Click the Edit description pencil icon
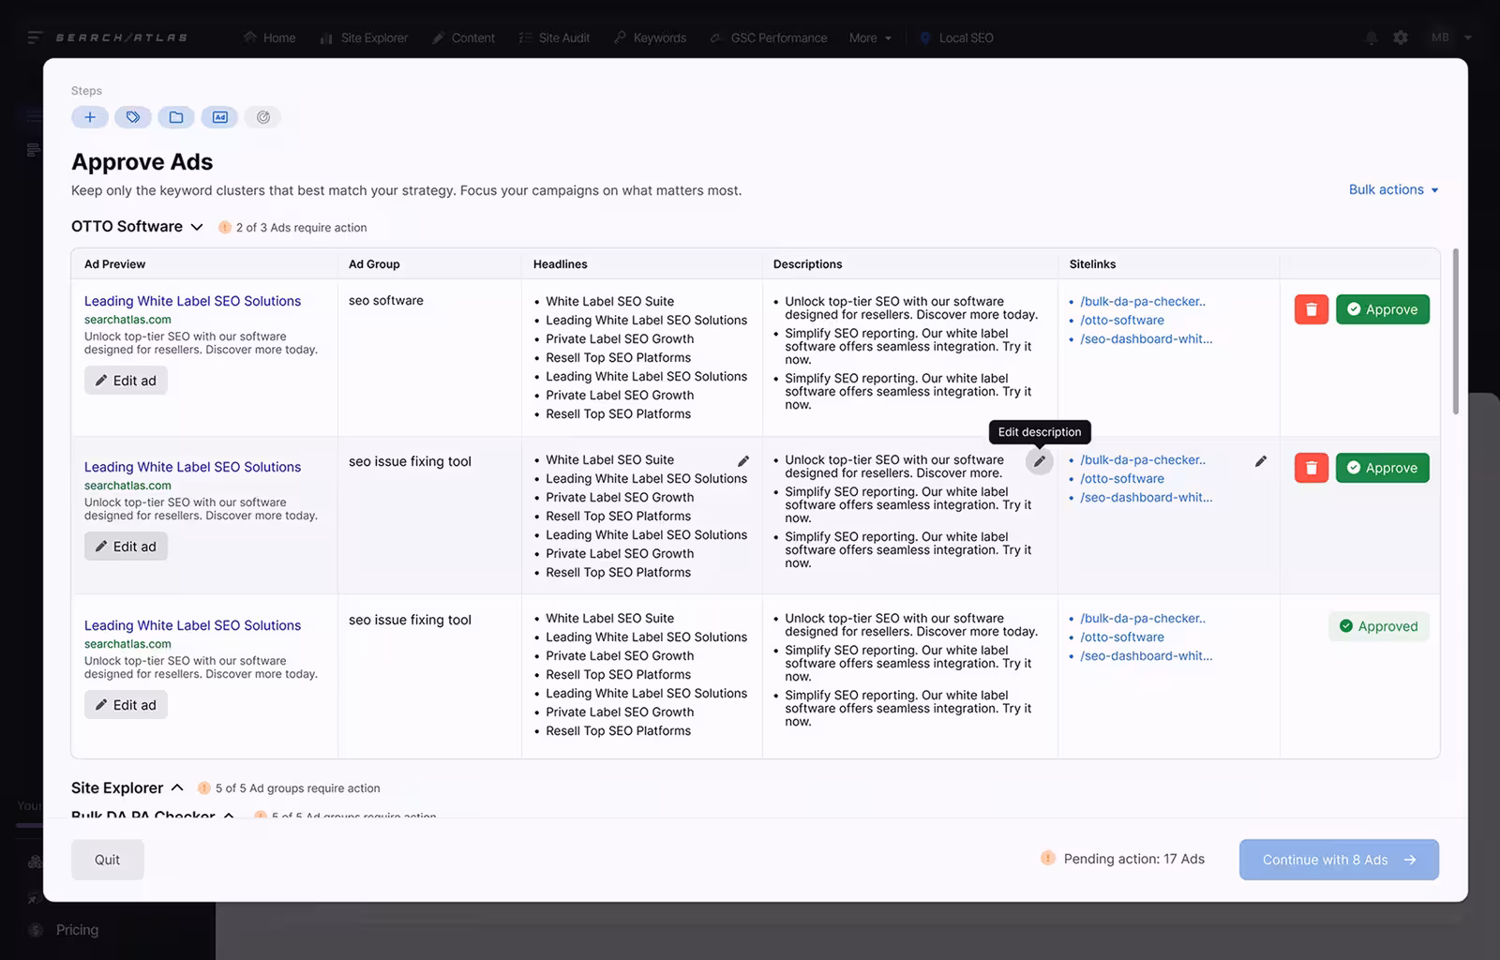Screen dimensions: 1500x960 [1039, 461]
